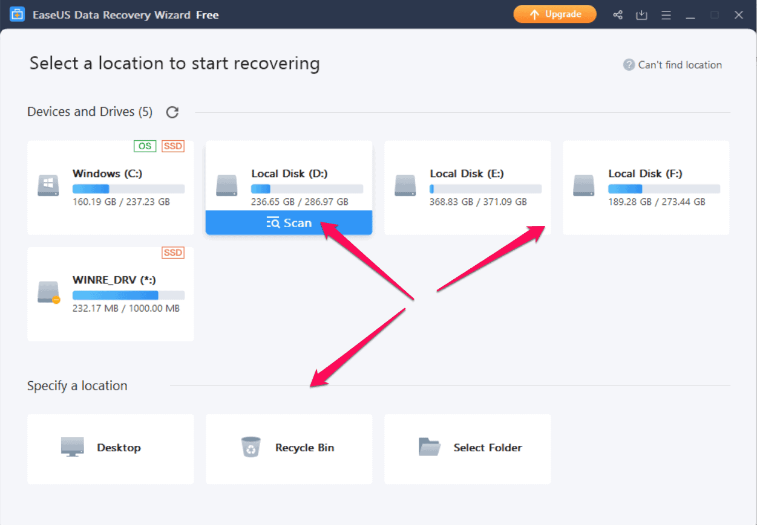Click the Windows (C:) usage bar
757x525 pixels.
(129, 189)
